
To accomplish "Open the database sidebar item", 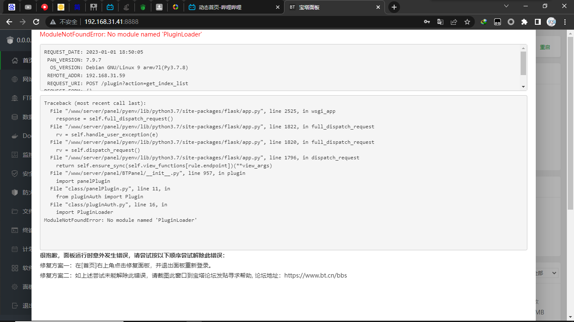I will pyautogui.click(x=16, y=117).
